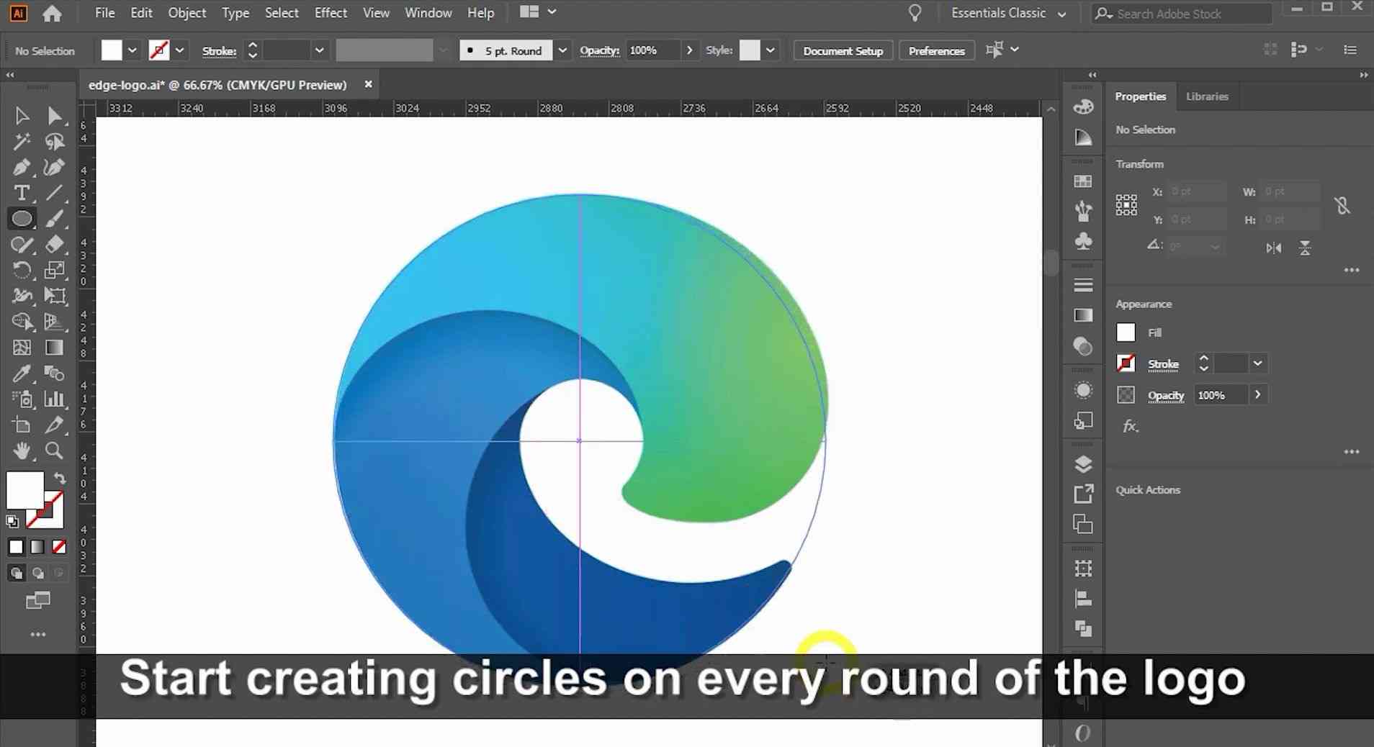This screenshot has height=747, width=1374.
Task: Open the Color panel palette icon
Action: 1083,107
